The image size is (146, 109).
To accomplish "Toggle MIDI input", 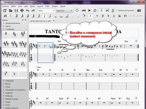I will coord(77,11).
